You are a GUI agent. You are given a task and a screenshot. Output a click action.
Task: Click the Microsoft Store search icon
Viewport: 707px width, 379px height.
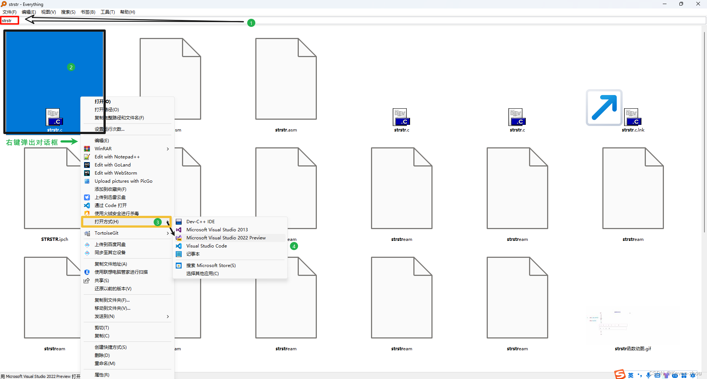(179, 266)
